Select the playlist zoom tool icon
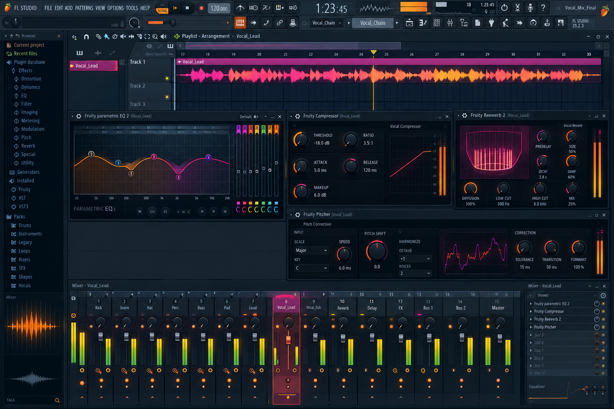614x409 pixels. 155,37
